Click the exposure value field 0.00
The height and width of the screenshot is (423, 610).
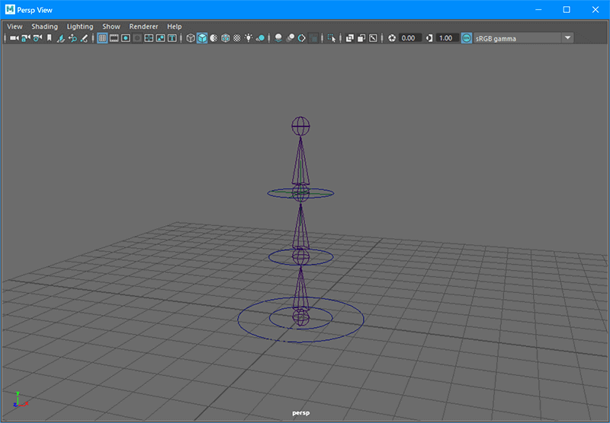click(x=410, y=38)
